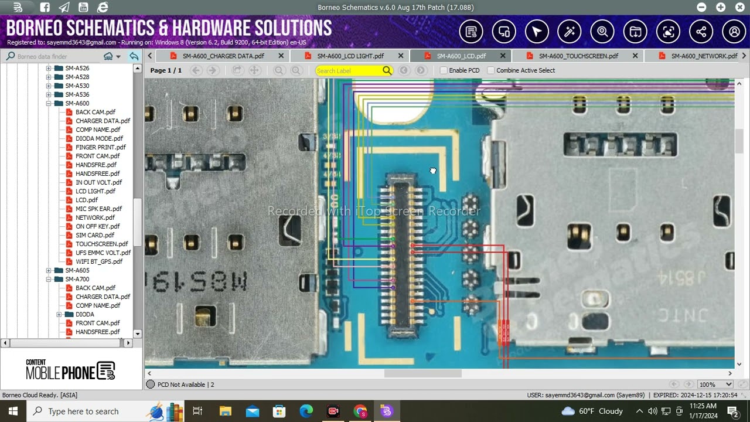Click the schematic viewer vertical scrollbar thumb
Image resolution: width=750 pixels, height=422 pixels.
coord(739,141)
